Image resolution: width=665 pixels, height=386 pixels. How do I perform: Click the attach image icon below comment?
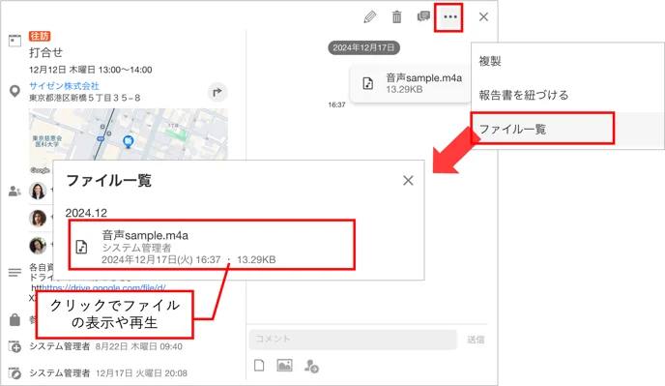(284, 365)
